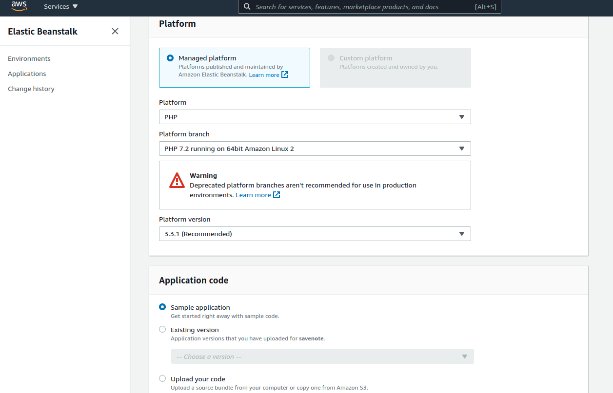
Task: Close the Elastic Beanstalk sidebar panel
Action: [115, 31]
